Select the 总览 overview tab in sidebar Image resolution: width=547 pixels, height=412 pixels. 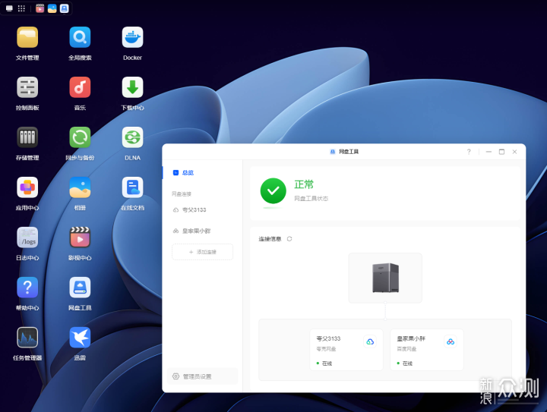coord(203,173)
